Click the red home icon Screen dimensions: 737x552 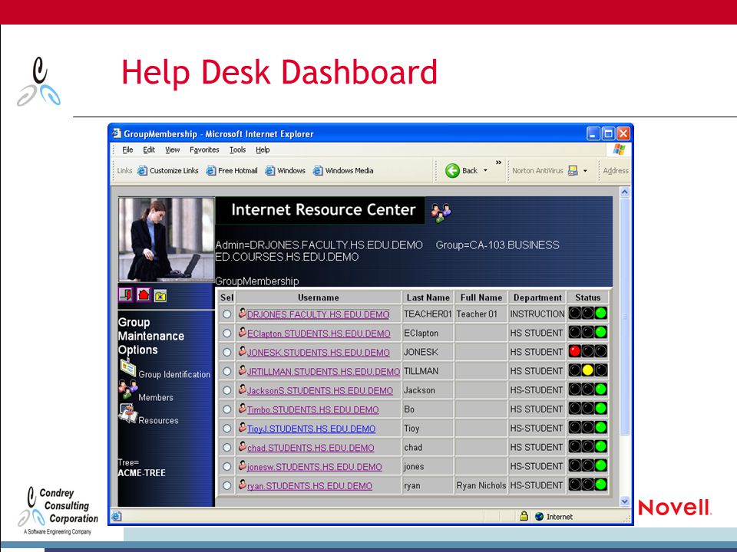tap(144, 295)
